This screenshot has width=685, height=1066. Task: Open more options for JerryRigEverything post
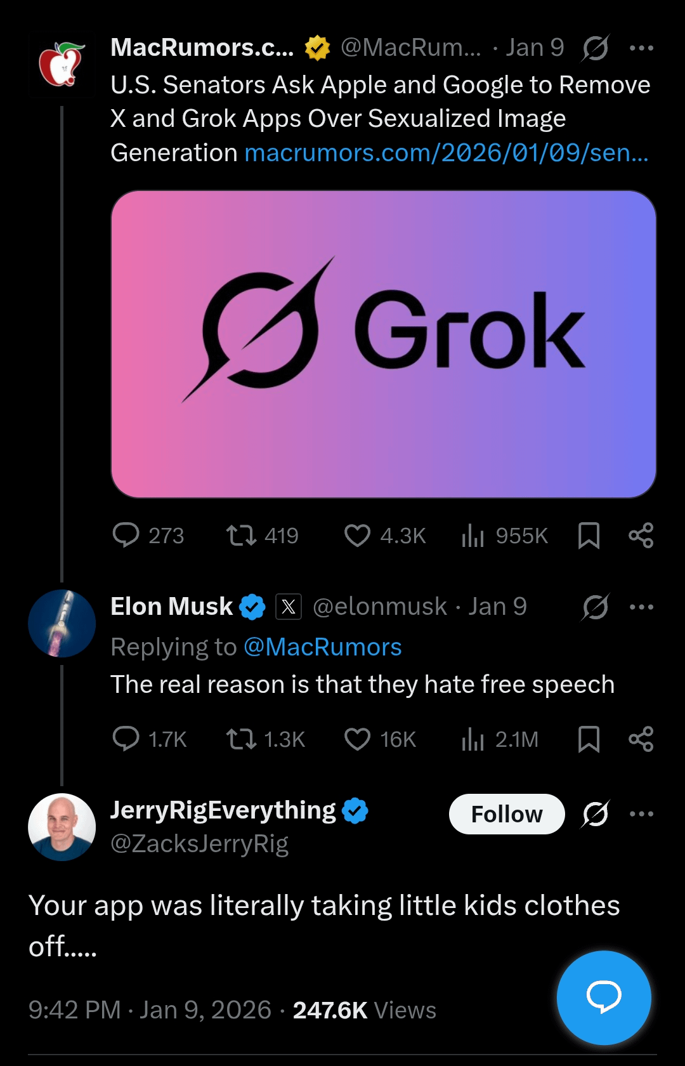(641, 813)
